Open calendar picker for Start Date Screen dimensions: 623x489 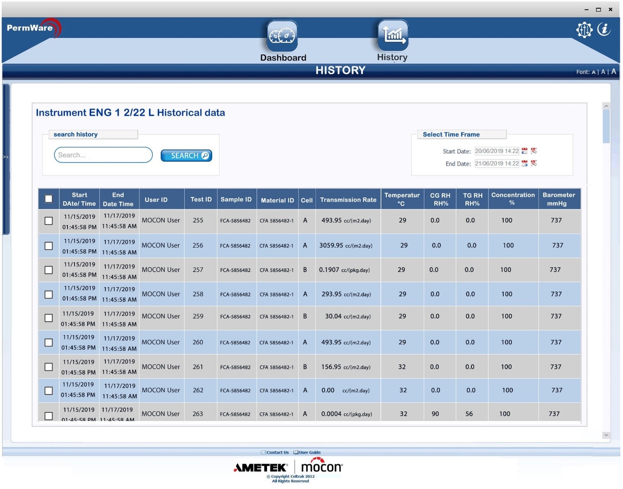pos(524,151)
